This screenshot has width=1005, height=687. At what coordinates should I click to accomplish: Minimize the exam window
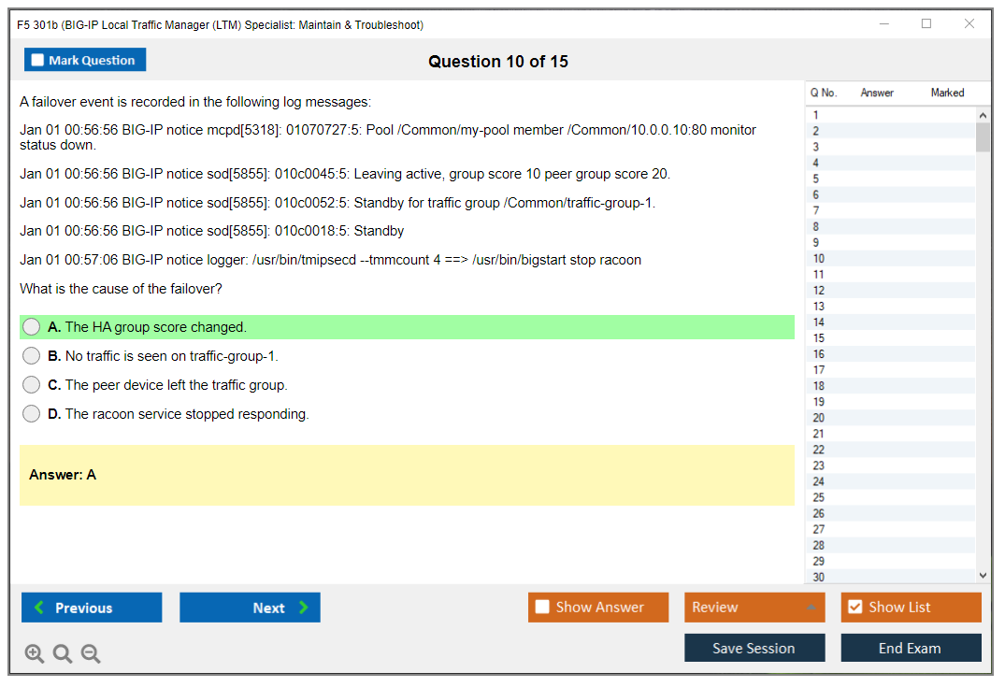click(883, 24)
